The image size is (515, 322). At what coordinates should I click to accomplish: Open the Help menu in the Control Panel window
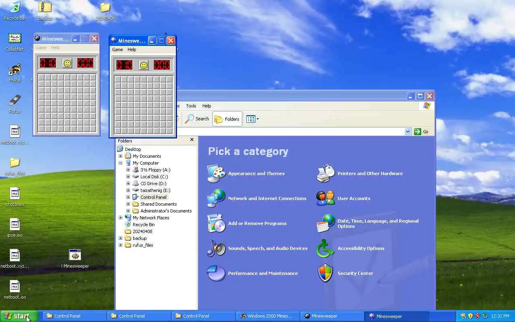pyautogui.click(x=207, y=106)
